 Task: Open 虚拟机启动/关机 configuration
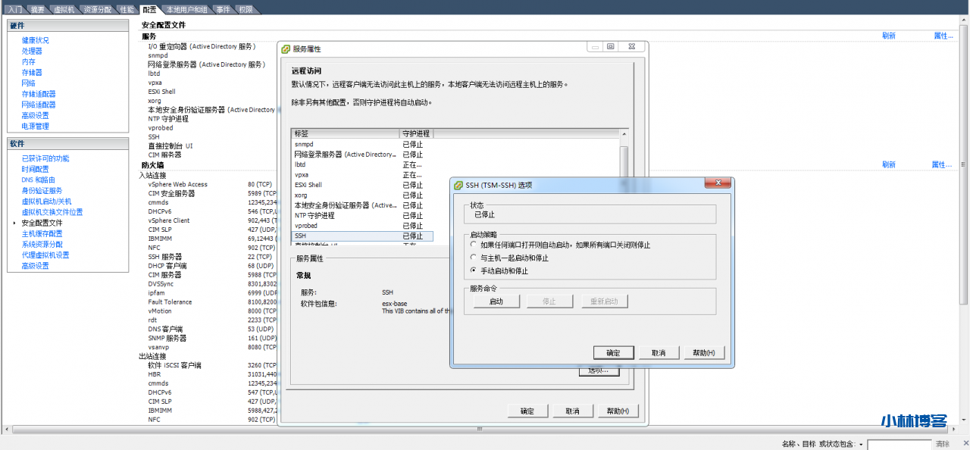tap(44, 201)
